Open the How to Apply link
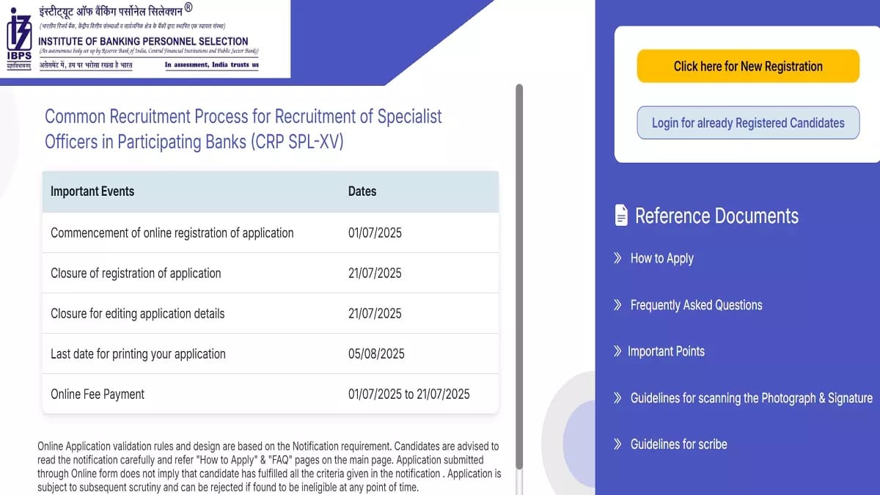This screenshot has height=495, width=880. pos(661,258)
